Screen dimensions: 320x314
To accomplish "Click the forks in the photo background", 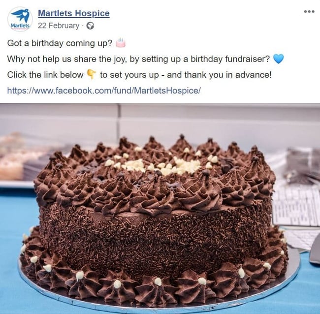I will click(x=303, y=166).
